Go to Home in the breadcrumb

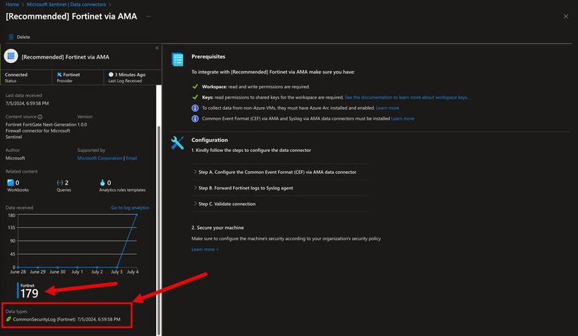point(12,5)
